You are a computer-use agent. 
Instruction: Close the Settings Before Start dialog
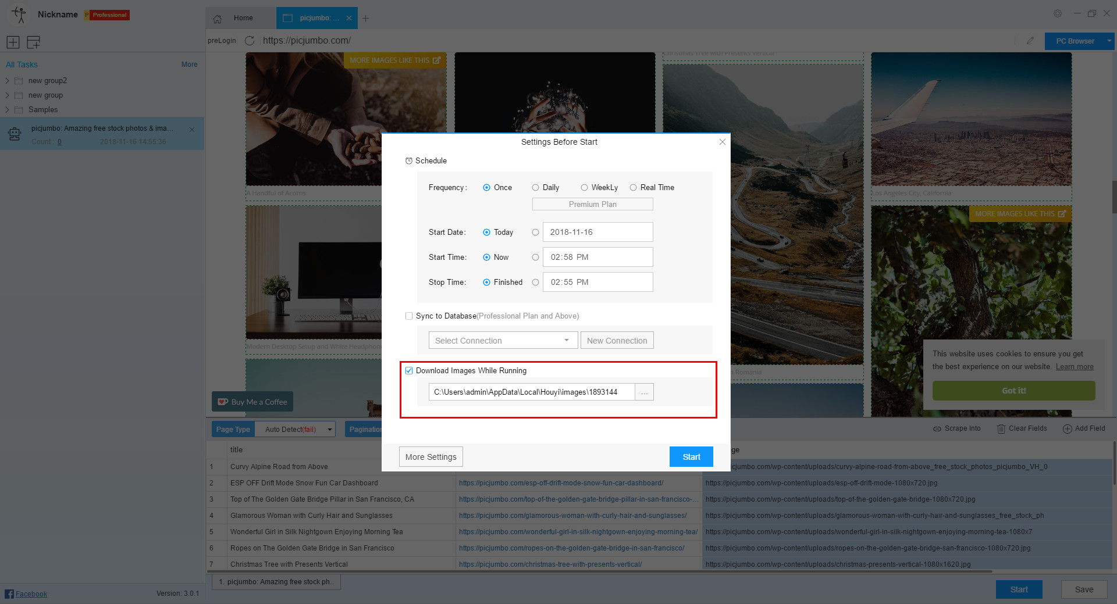722,142
